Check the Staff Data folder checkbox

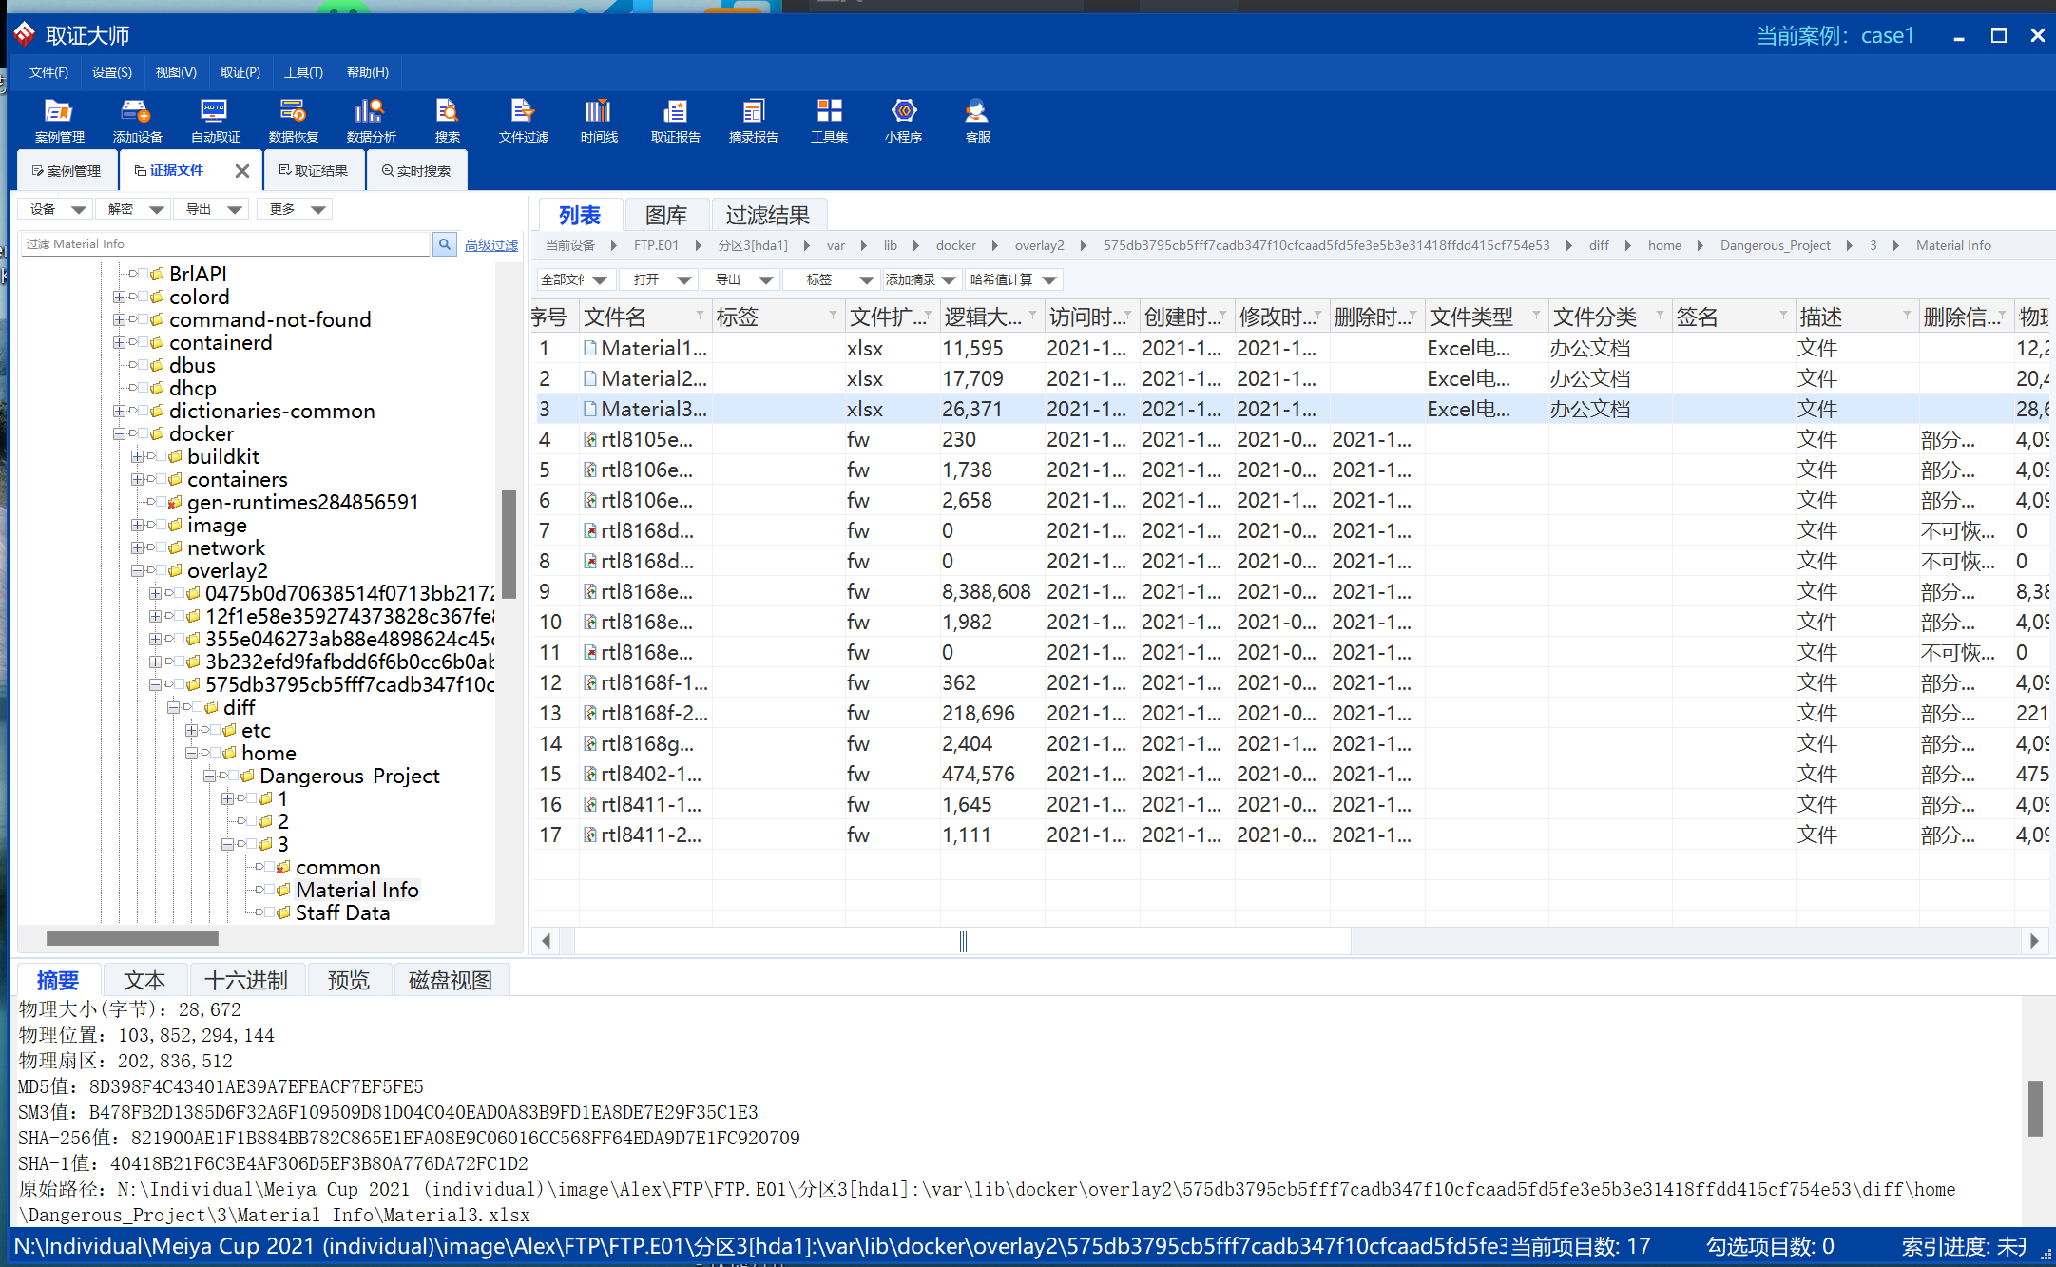(269, 913)
